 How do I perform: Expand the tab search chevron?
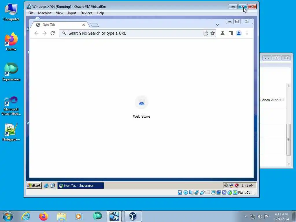(x=217, y=25)
